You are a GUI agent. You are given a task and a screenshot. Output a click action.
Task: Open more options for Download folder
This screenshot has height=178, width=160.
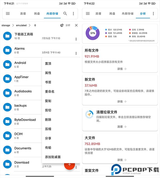[x=76, y=167]
